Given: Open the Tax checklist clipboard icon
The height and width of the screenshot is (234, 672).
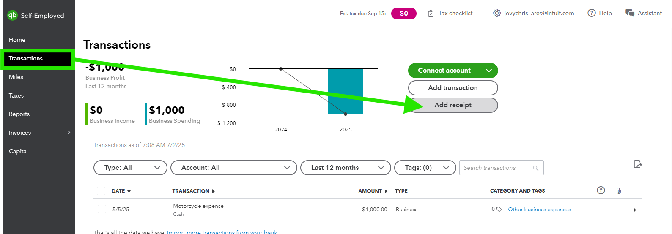Looking at the screenshot, I should [431, 14].
